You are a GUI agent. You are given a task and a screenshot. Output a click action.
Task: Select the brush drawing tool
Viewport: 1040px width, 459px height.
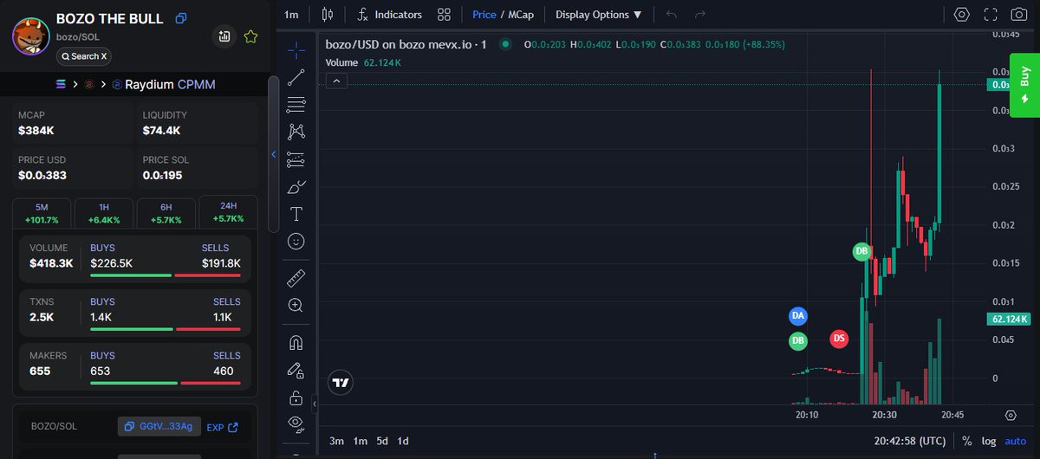296,186
